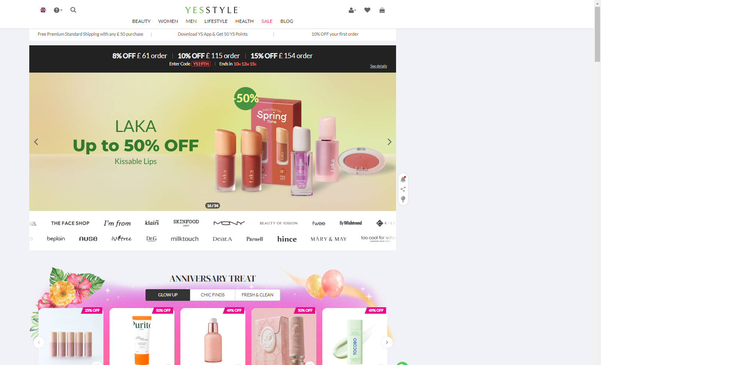Open the wishlist heart icon
Viewport: 742px width, 365px height.
(367, 10)
